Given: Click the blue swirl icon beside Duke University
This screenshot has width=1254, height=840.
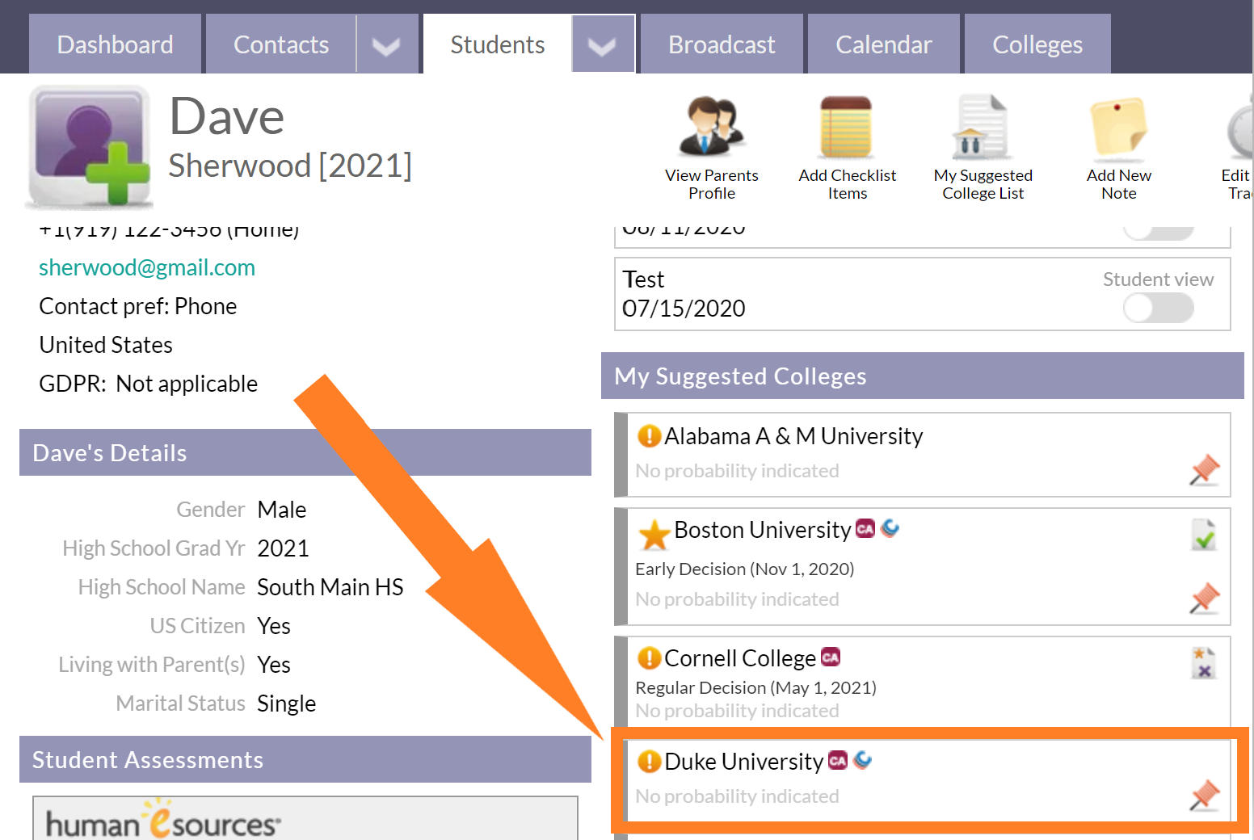Looking at the screenshot, I should (x=862, y=760).
